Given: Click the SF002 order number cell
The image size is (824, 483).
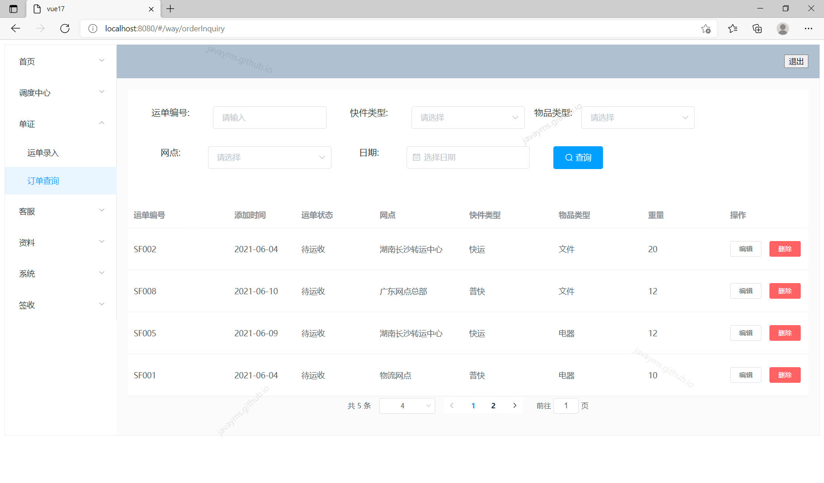Looking at the screenshot, I should coord(145,249).
